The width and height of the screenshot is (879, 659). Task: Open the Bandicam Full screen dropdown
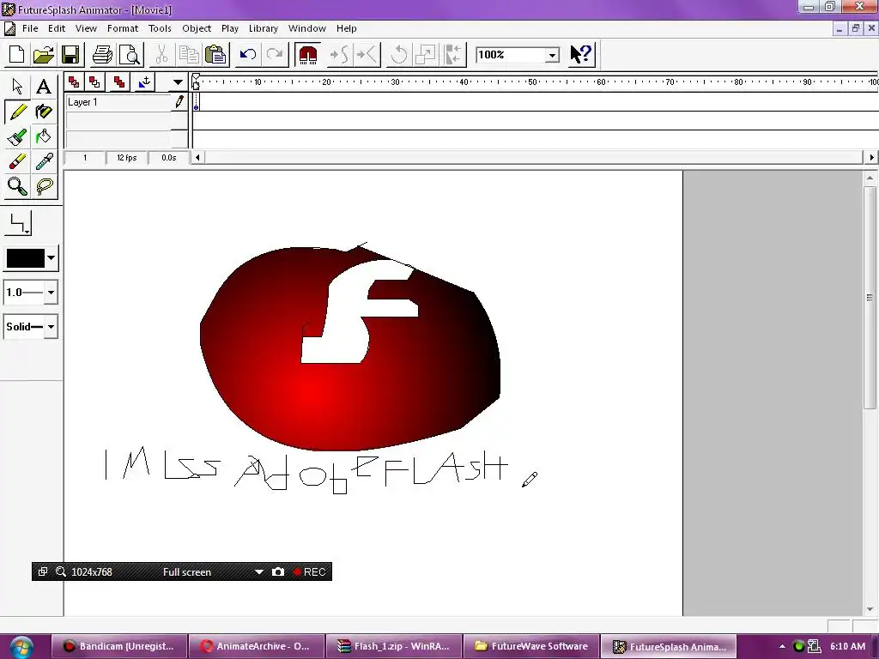(259, 572)
